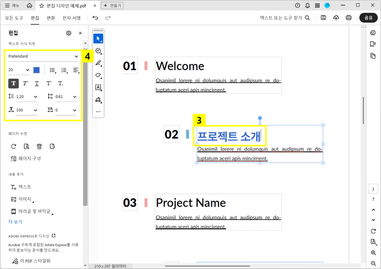The width and height of the screenshot is (381, 269).
Task: Add 텍스트 content
Action: tap(21, 187)
